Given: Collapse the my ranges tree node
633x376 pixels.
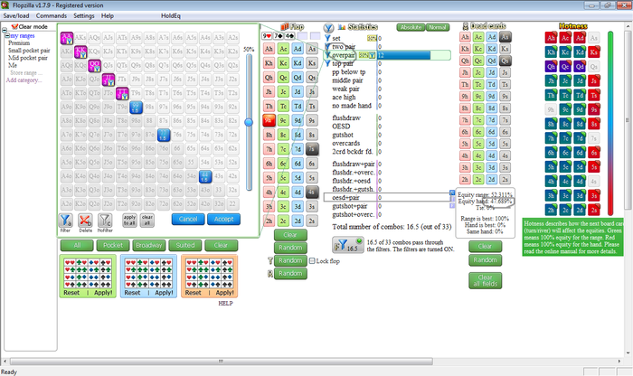Looking at the screenshot, I should 7,36.
